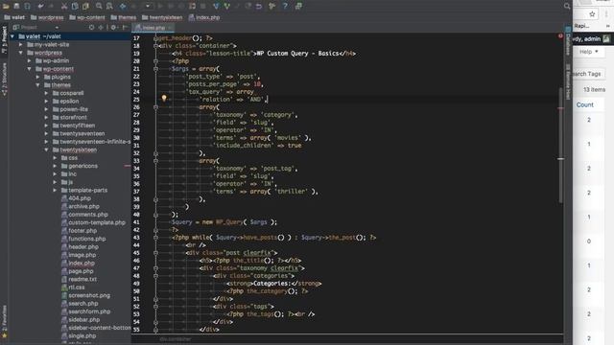Expand the plugins folder
Image resolution: width=614 pixels, height=345 pixels.
(38, 77)
